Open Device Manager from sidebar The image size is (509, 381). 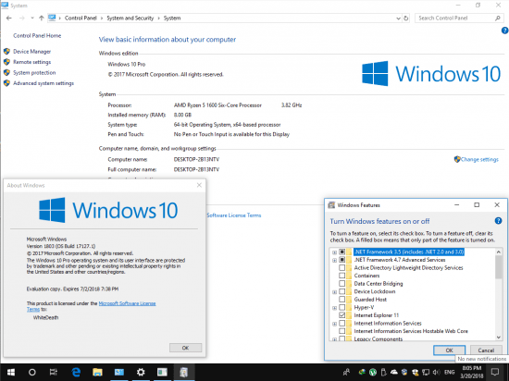pyautogui.click(x=31, y=51)
